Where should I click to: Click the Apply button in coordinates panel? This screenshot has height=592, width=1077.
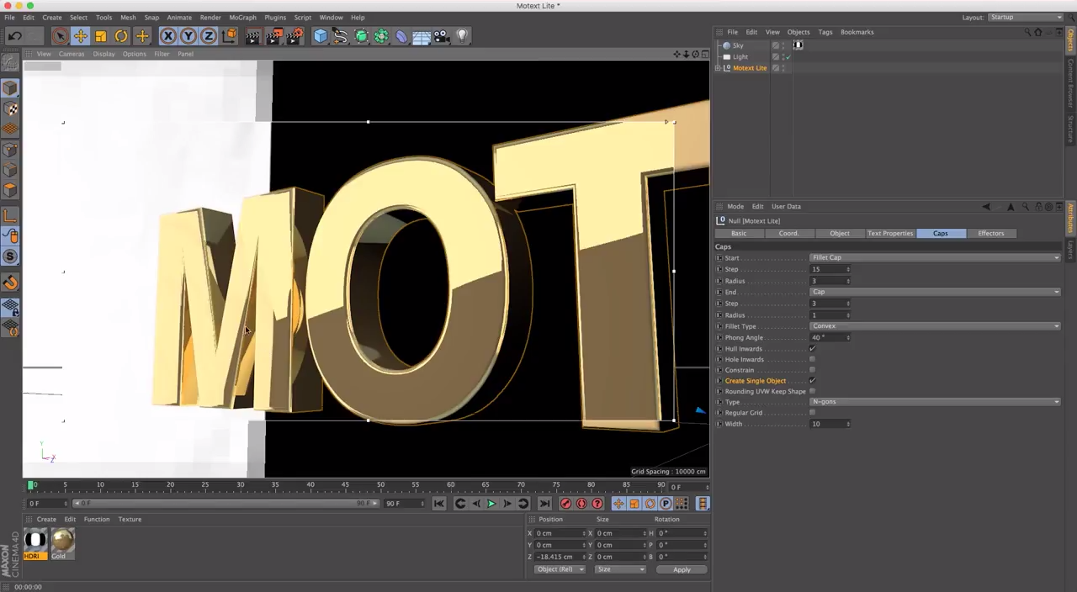(x=682, y=570)
